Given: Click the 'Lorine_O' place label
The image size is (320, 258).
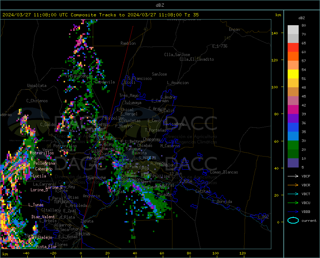Looking at the screenshot, I should [x=39, y=190].
